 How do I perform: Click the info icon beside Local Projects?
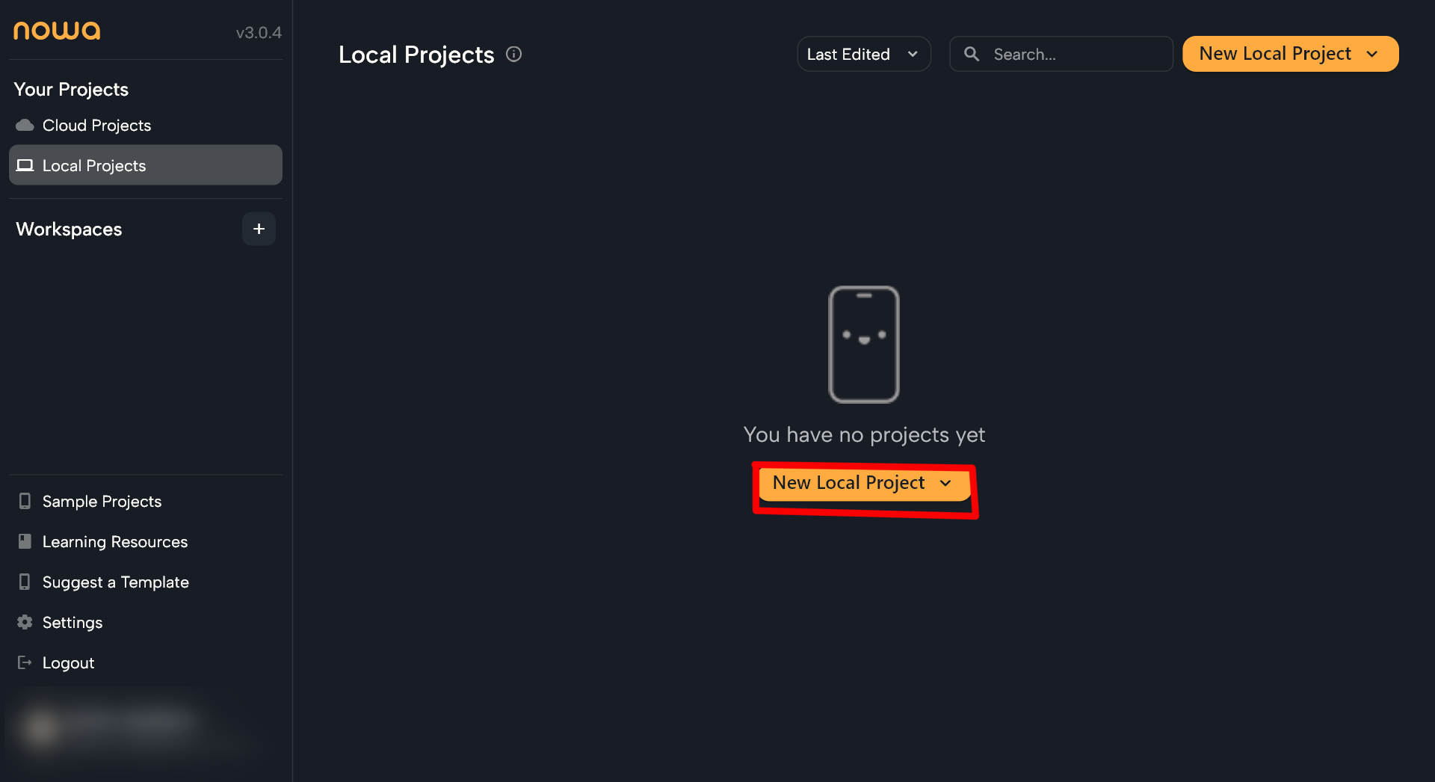click(x=513, y=54)
